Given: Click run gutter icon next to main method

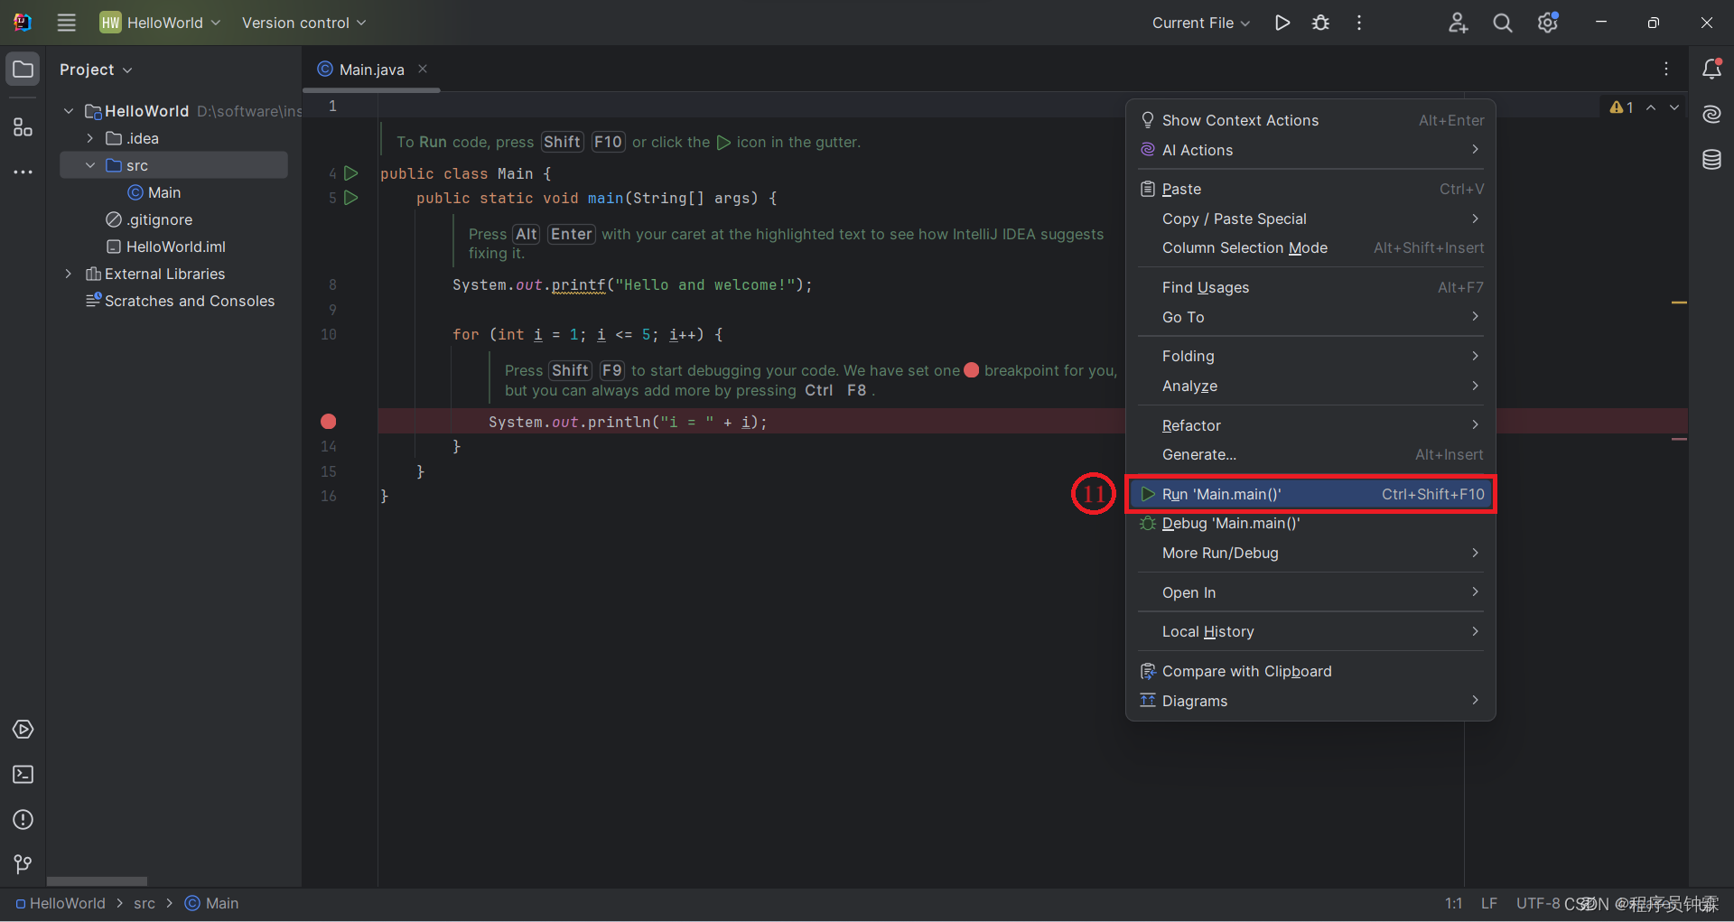Looking at the screenshot, I should pos(351,197).
